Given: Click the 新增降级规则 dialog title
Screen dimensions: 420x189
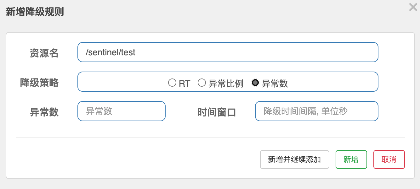Looking at the screenshot, I should pyautogui.click(x=35, y=12).
